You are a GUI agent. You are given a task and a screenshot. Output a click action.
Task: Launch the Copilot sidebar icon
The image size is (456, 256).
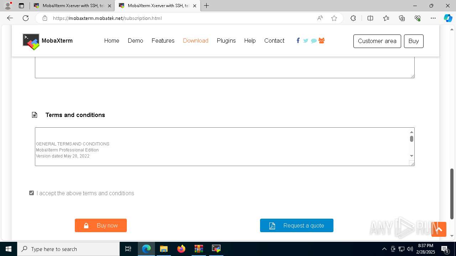(448, 18)
